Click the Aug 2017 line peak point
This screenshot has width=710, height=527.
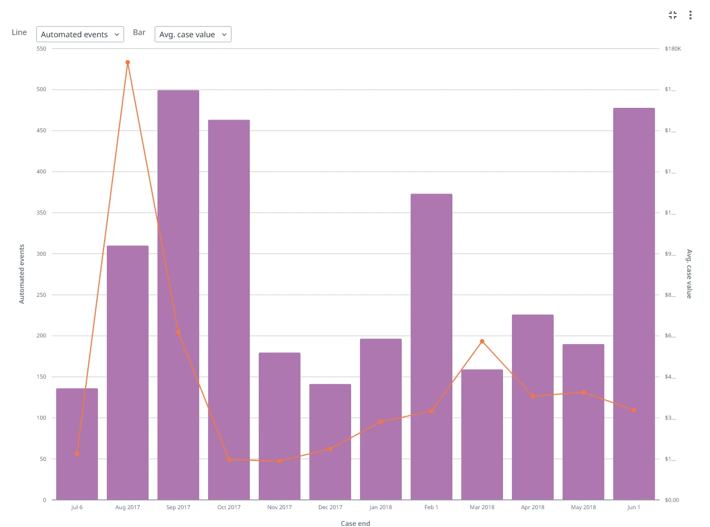(x=127, y=62)
